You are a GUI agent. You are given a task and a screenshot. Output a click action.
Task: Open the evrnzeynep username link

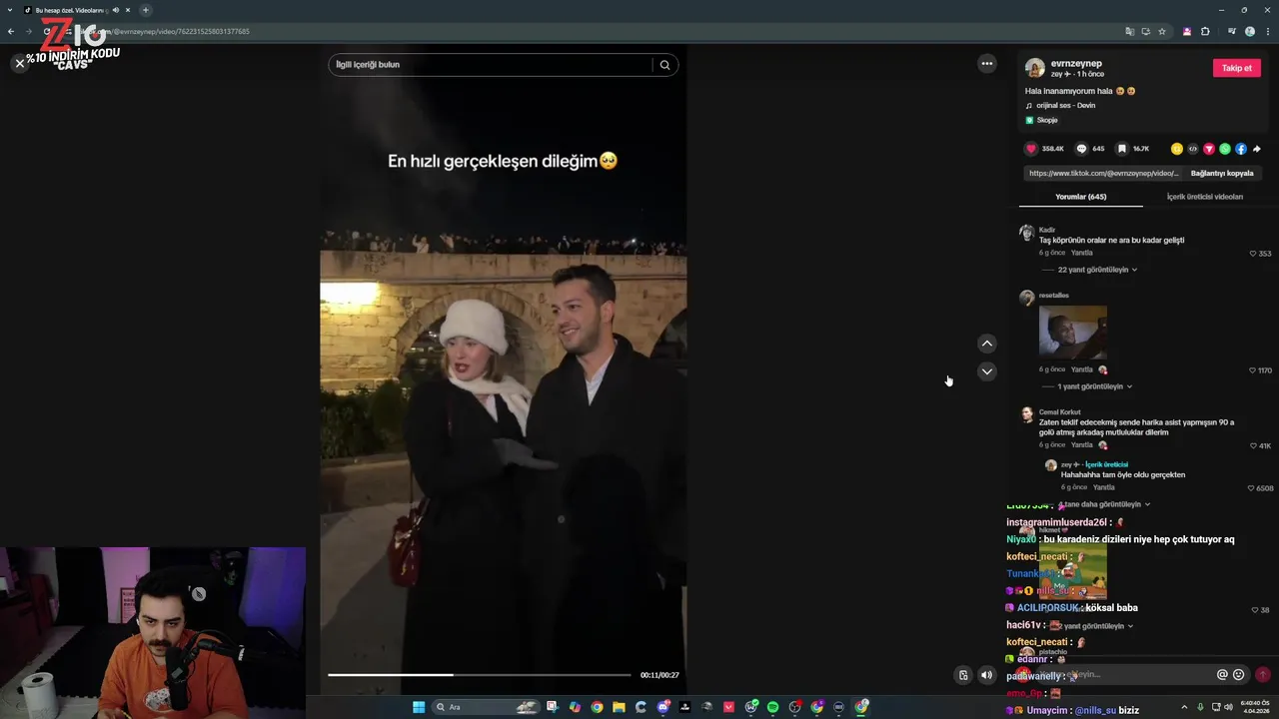pos(1076,63)
